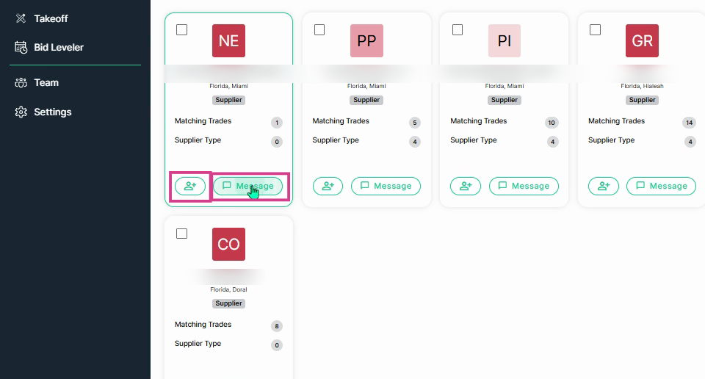Mark the PI supplier card checkbox
The width and height of the screenshot is (705, 379).
point(458,29)
